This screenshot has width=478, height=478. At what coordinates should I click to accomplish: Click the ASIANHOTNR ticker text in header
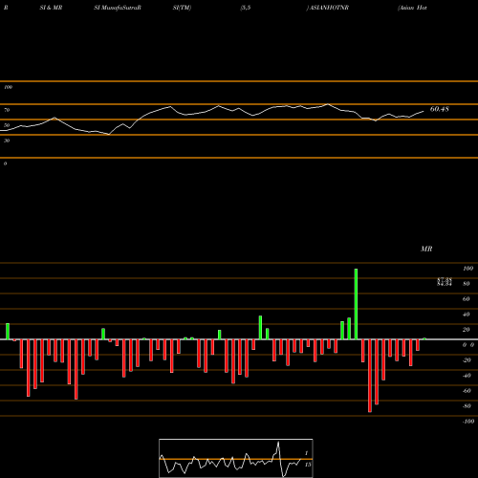[329, 8]
